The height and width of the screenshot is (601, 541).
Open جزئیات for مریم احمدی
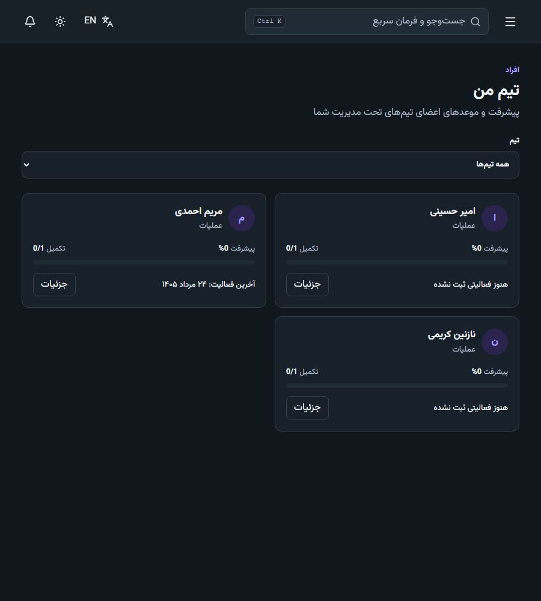coord(55,284)
